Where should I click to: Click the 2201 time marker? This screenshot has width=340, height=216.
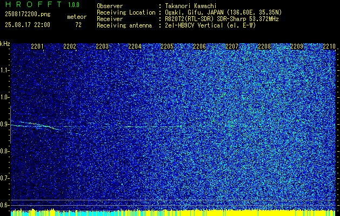point(37,46)
